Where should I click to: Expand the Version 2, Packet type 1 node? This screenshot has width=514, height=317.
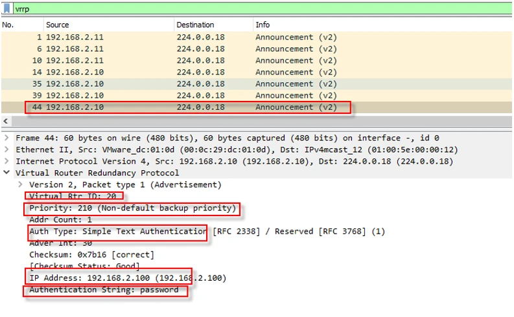point(21,185)
